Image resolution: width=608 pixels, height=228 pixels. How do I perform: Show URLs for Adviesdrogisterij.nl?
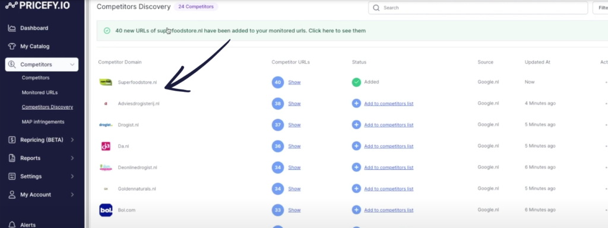294,104
